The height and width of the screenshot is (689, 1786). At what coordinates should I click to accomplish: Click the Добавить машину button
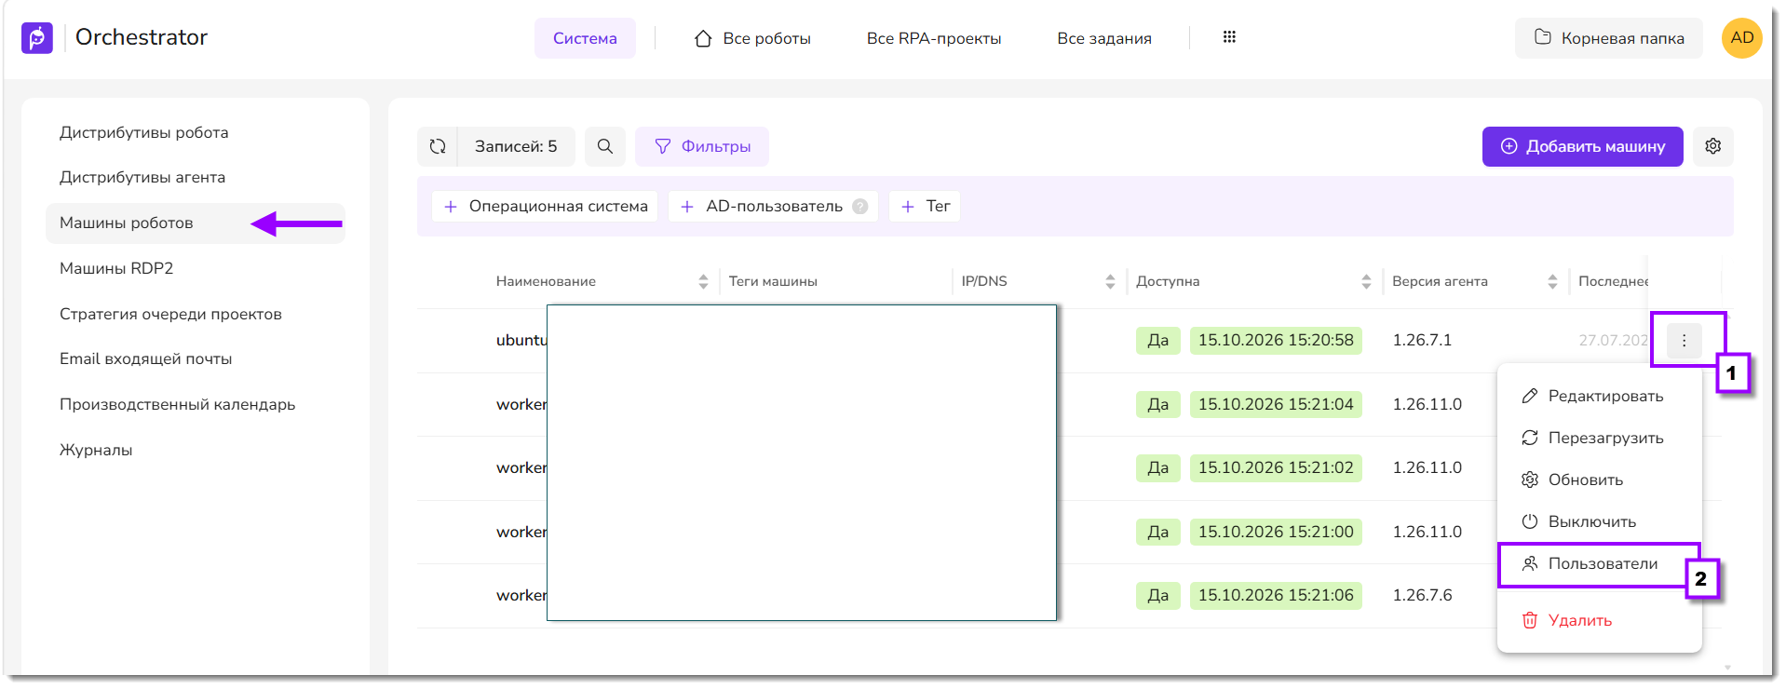pyautogui.click(x=1583, y=146)
